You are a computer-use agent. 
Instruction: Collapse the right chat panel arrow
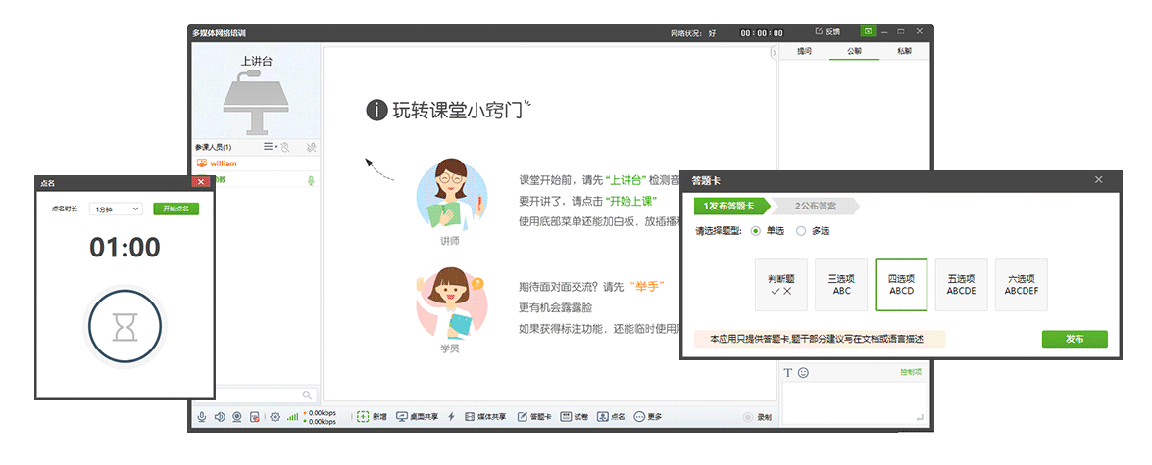tap(775, 52)
